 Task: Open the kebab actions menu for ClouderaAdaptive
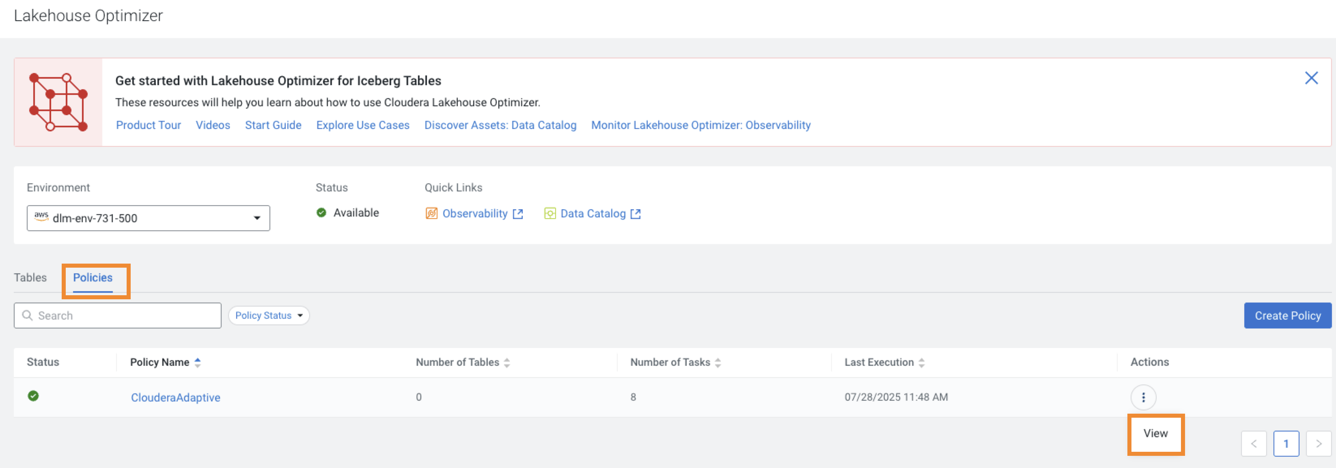click(x=1143, y=397)
